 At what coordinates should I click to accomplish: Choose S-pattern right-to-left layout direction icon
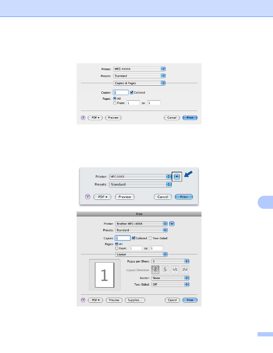click(165, 270)
